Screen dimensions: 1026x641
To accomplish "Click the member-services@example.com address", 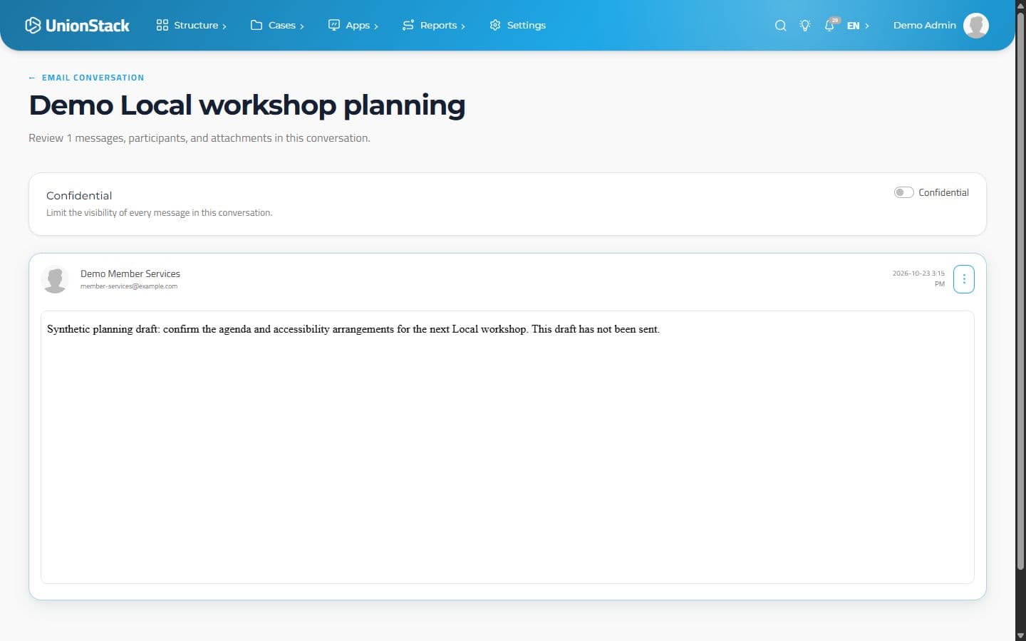I will (129, 286).
